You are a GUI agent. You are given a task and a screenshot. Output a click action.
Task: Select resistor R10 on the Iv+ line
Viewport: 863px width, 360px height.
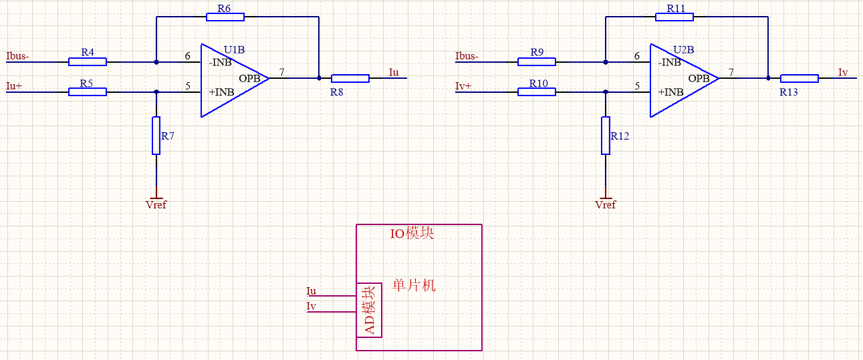(536, 92)
